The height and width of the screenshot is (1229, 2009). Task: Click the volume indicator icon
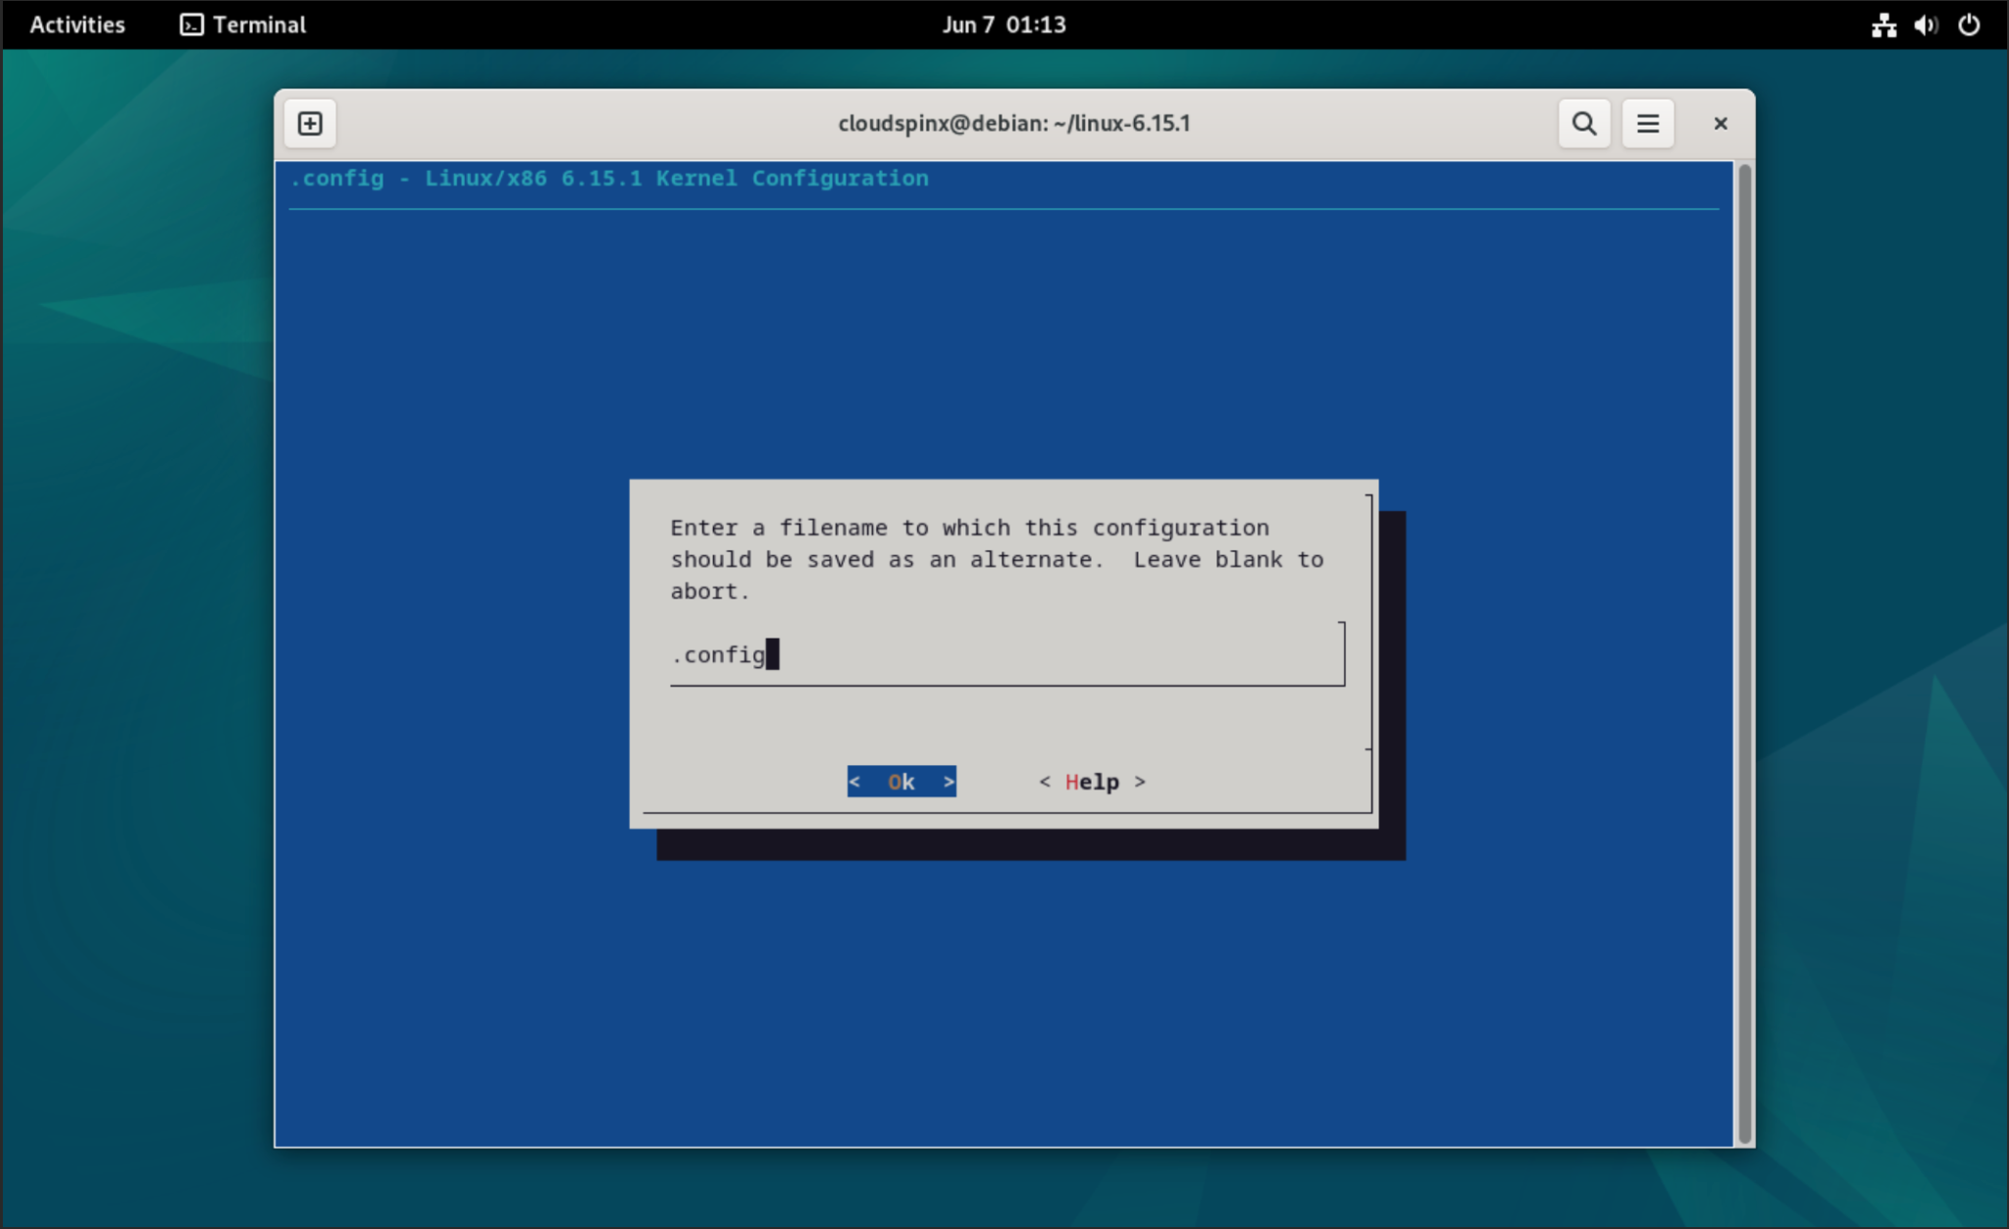click(1925, 25)
